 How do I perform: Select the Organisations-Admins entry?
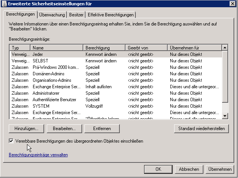pos(116,80)
